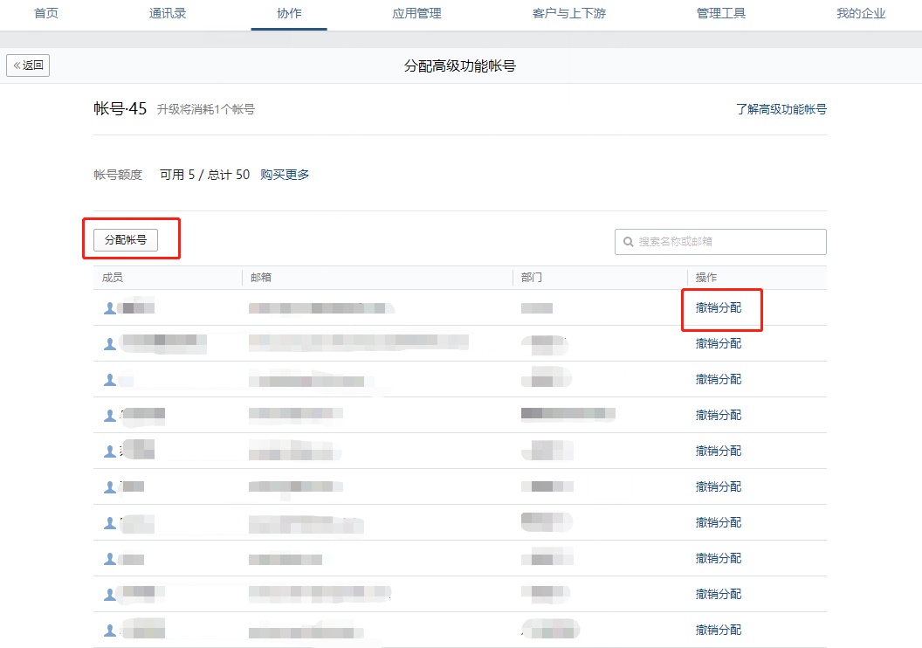This screenshot has width=922, height=648.
Task: Open the 通讯录 tab
Action: point(168,14)
